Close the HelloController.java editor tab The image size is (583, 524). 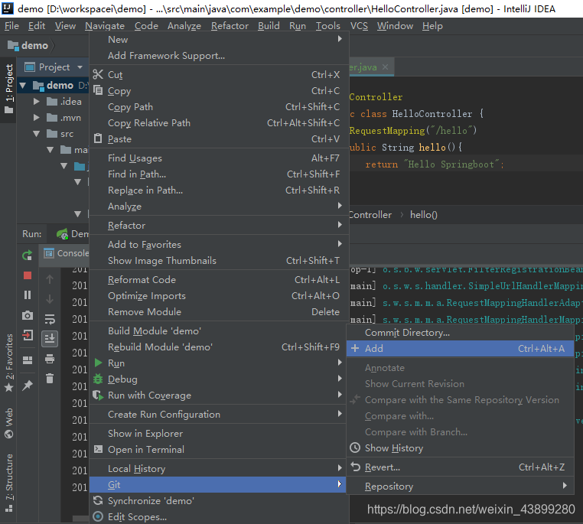point(385,67)
